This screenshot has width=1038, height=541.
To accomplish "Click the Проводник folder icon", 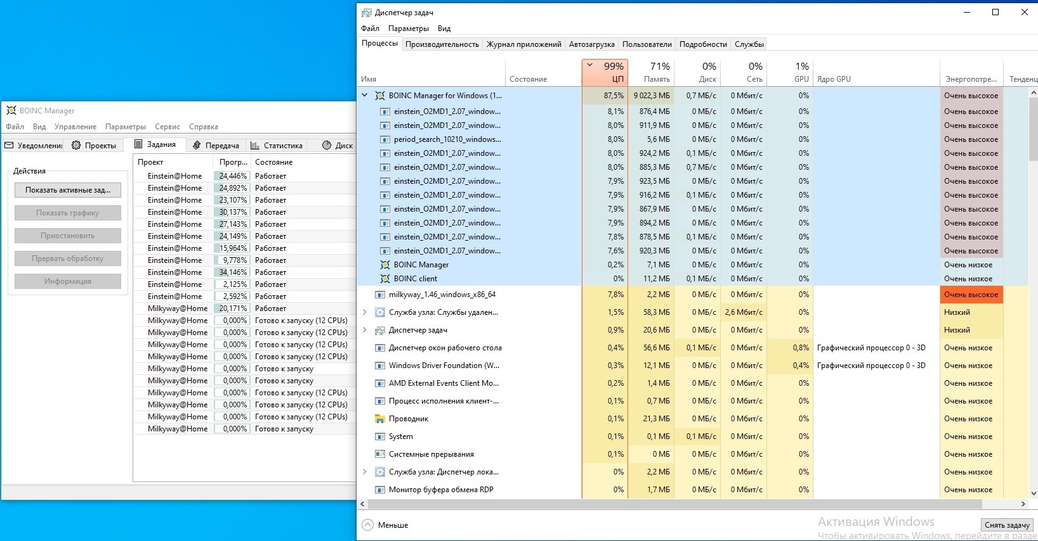I will [380, 419].
